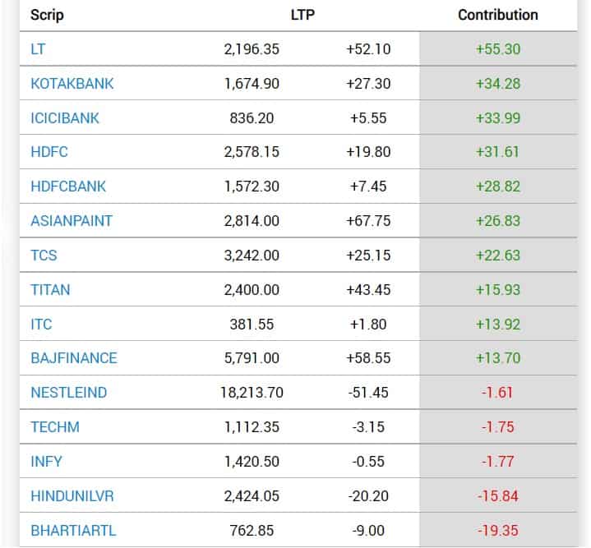Select KOTAKBANK price 1,674.90
Image resolution: width=591 pixels, height=548 pixels.
pyautogui.click(x=252, y=84)
